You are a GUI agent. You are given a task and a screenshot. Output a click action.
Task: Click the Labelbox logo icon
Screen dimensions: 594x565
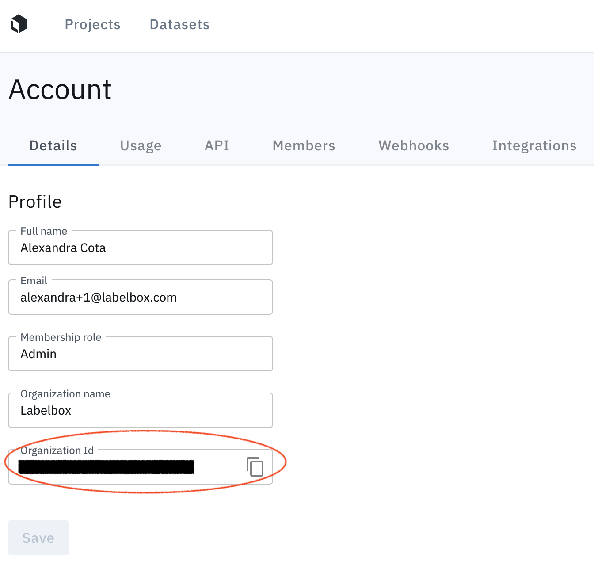click(x=19, y=24)
